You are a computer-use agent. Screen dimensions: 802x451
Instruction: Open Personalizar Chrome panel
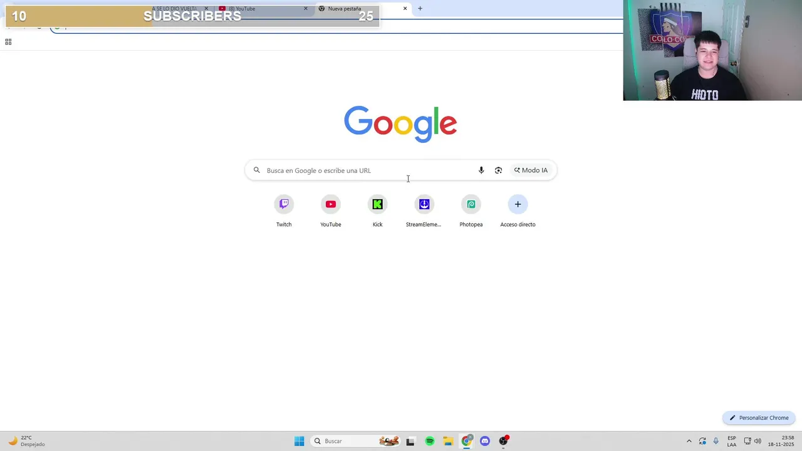pyautogui.click(x=758, y=418)
